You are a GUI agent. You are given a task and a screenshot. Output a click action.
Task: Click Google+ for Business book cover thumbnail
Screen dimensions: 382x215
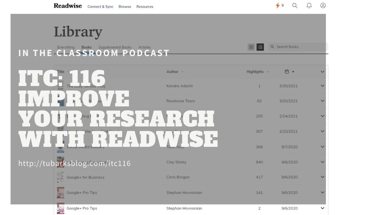point(60,177)
